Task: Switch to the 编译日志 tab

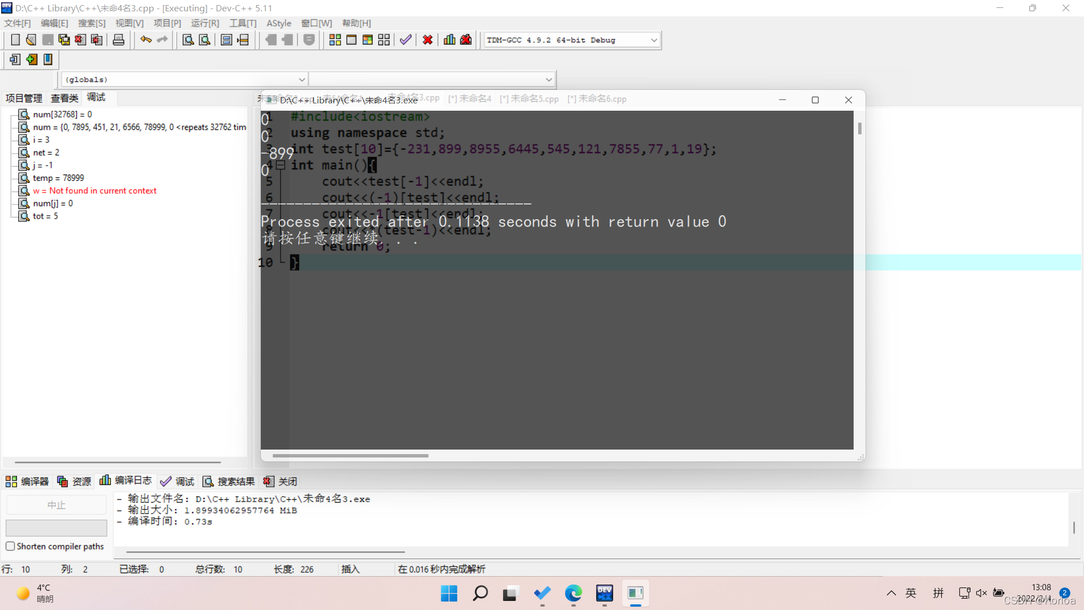Action: (x=126, y=481)
